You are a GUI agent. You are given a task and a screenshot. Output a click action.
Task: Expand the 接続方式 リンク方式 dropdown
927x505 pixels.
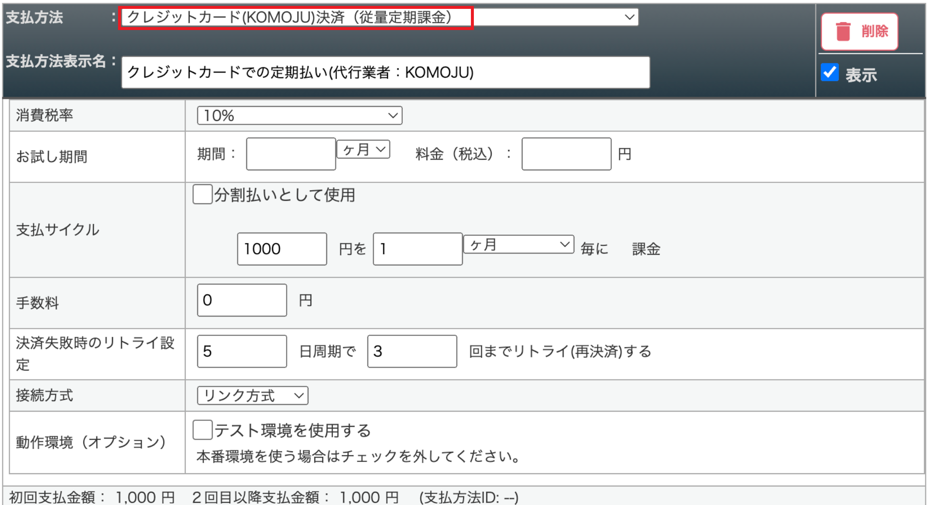253,396
